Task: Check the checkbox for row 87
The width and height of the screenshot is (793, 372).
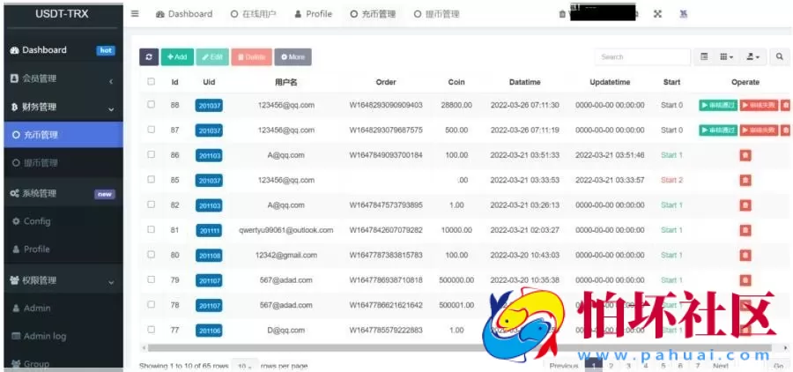Action: [x=152, y=130]
